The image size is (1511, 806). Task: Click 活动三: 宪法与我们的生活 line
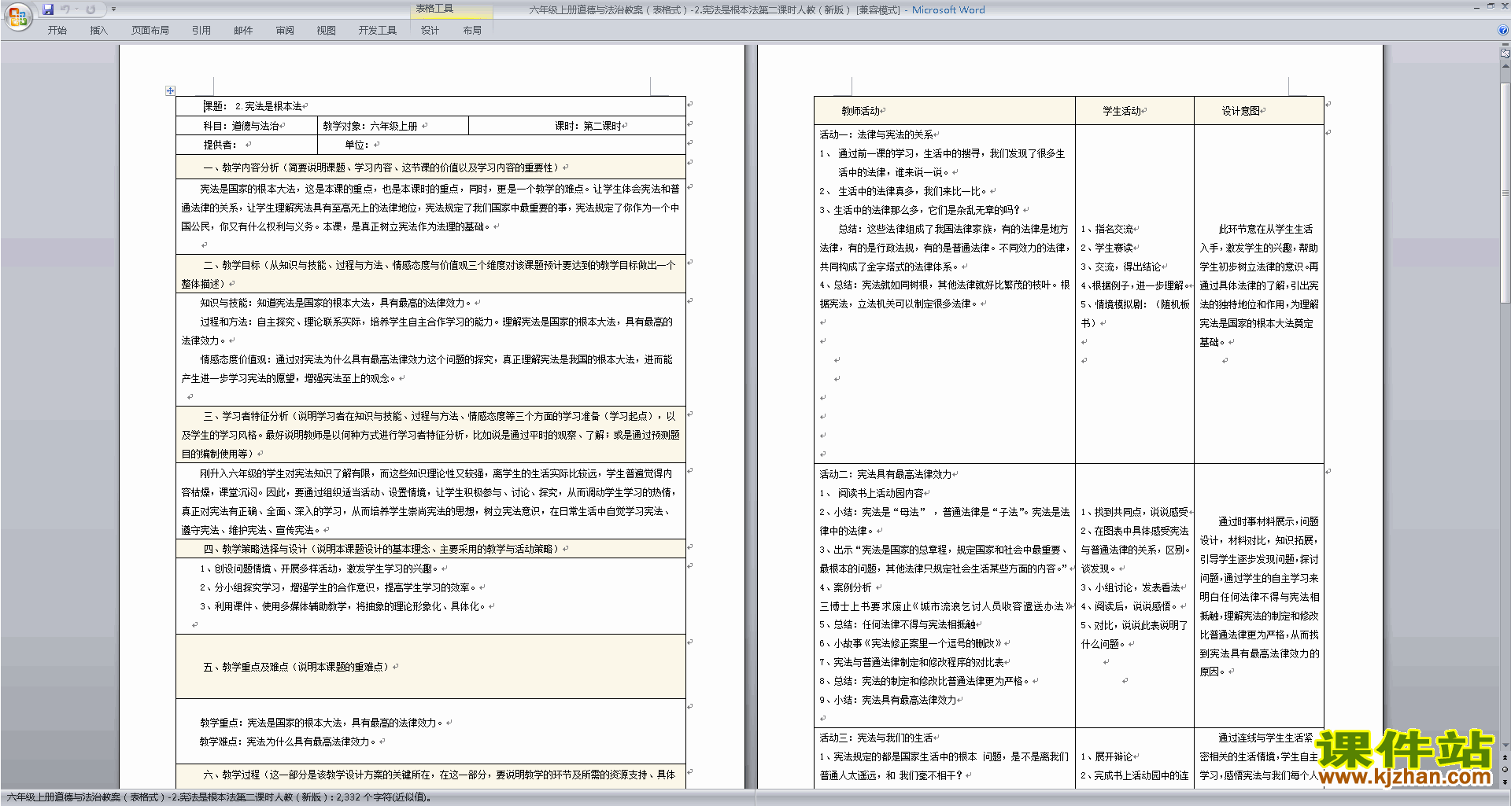877,738
